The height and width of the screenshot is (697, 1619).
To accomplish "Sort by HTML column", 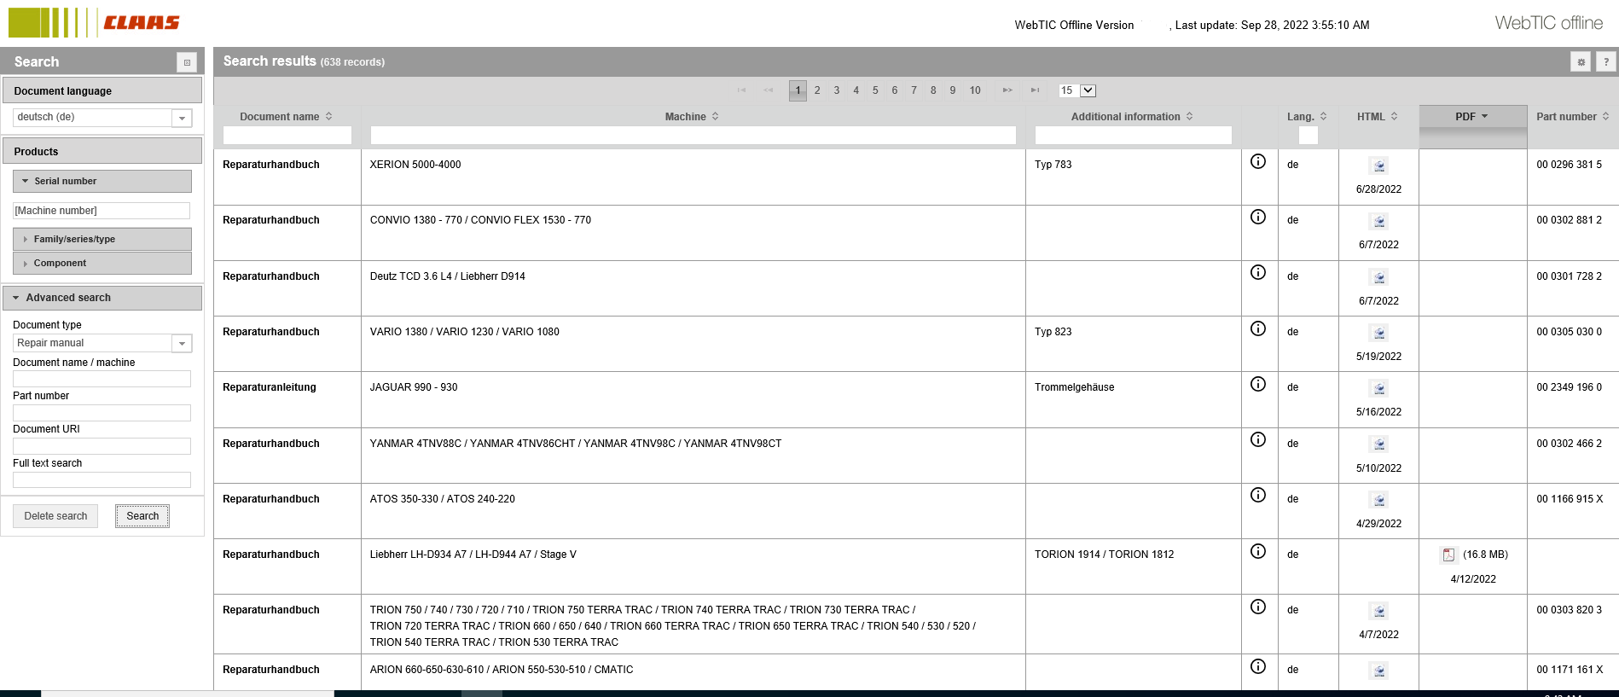I will tap(1378, 117).
